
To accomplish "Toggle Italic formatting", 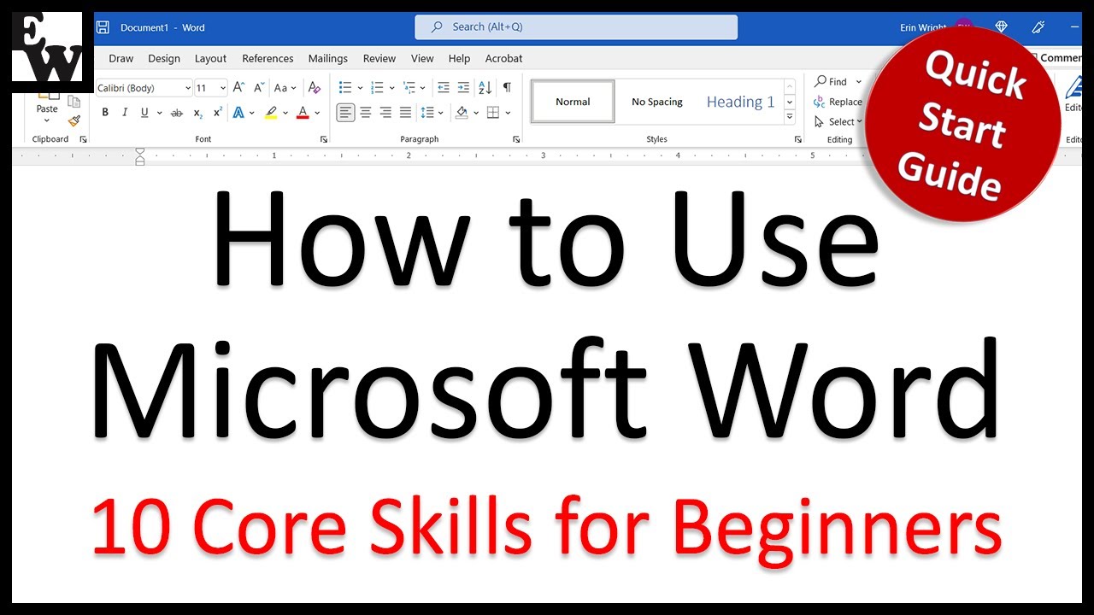I will click(125, 113).
